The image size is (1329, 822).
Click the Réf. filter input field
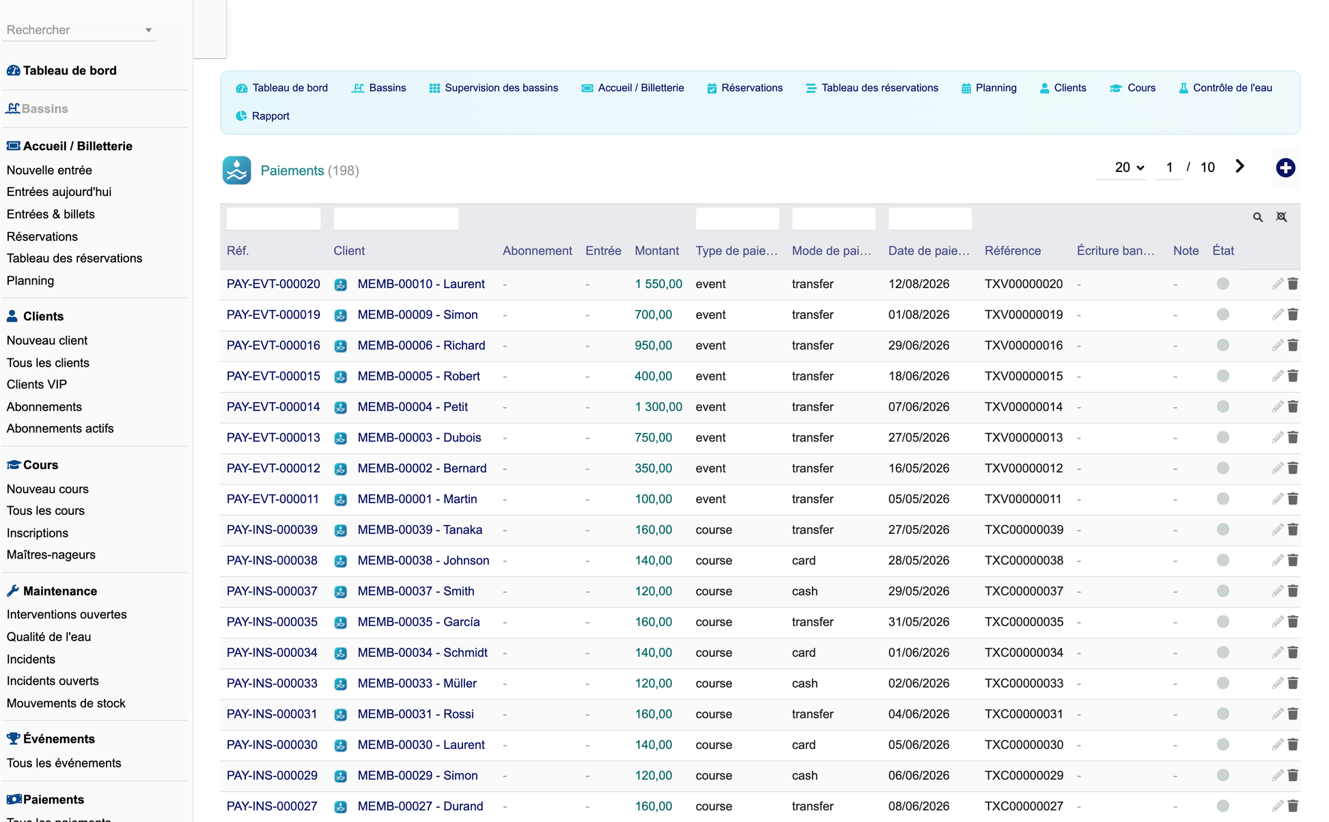pos(273,218)
